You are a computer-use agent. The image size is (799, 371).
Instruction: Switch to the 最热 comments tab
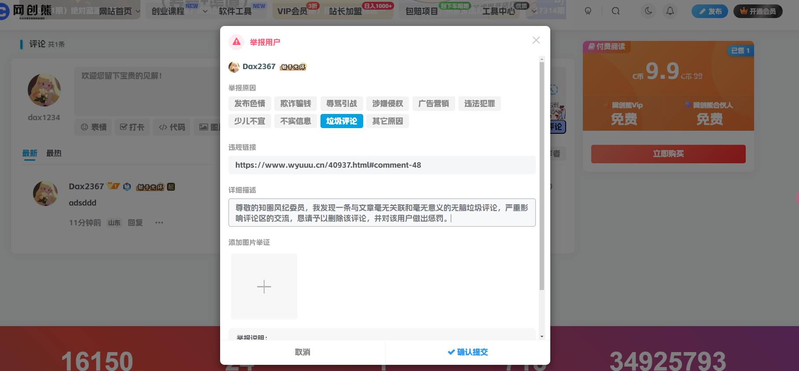(x=54, y=153)
